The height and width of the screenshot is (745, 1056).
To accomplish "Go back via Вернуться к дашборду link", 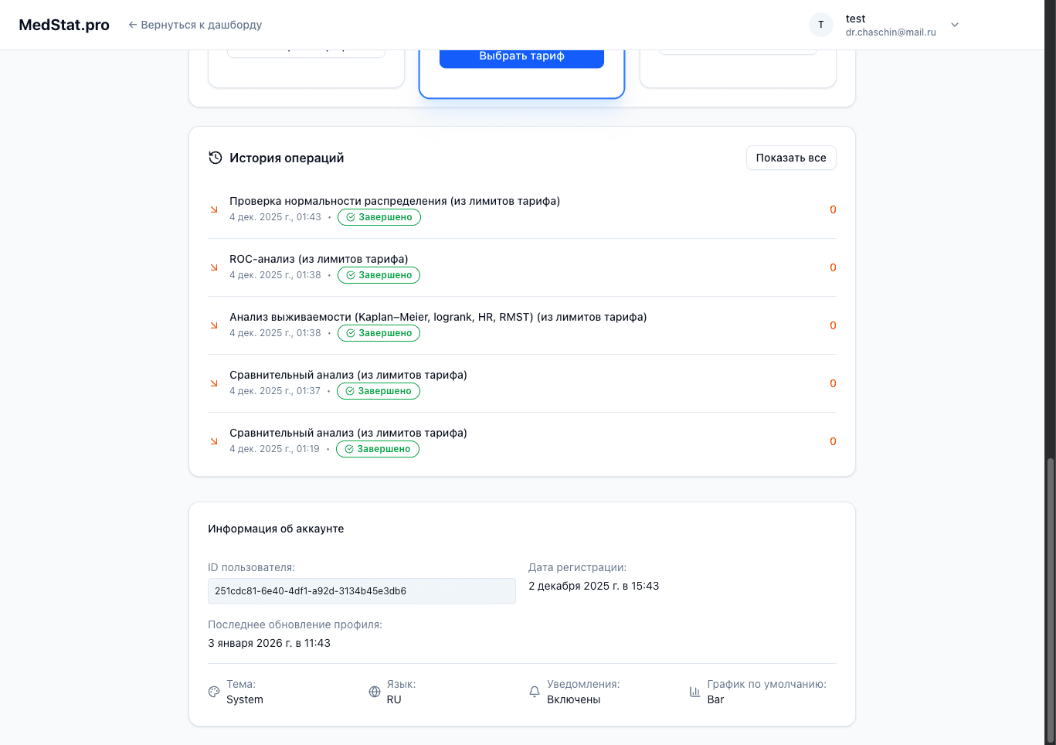I will (195, 25).
